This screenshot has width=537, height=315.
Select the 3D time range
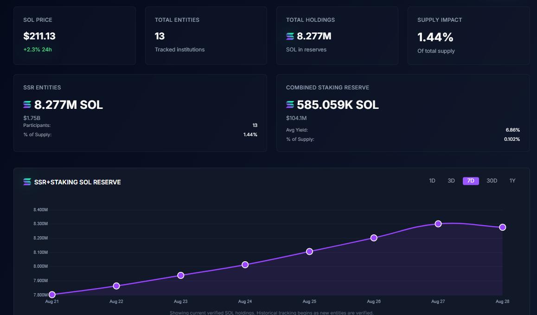451,181
